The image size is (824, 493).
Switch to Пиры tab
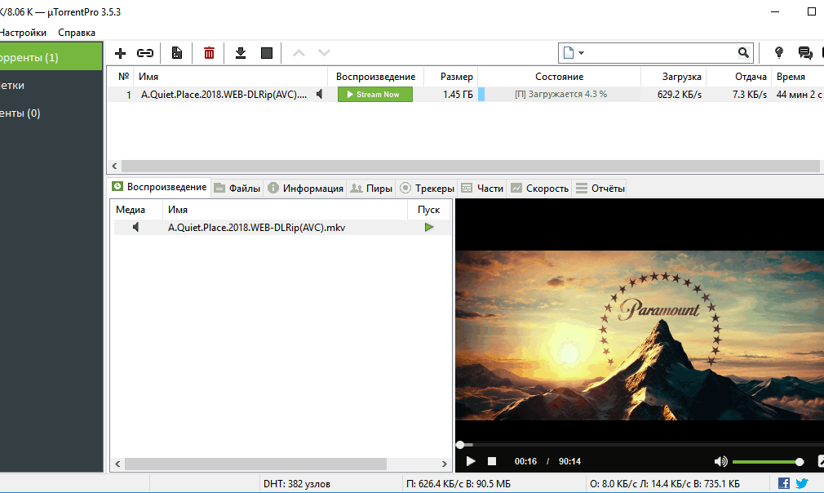(371, 189)
